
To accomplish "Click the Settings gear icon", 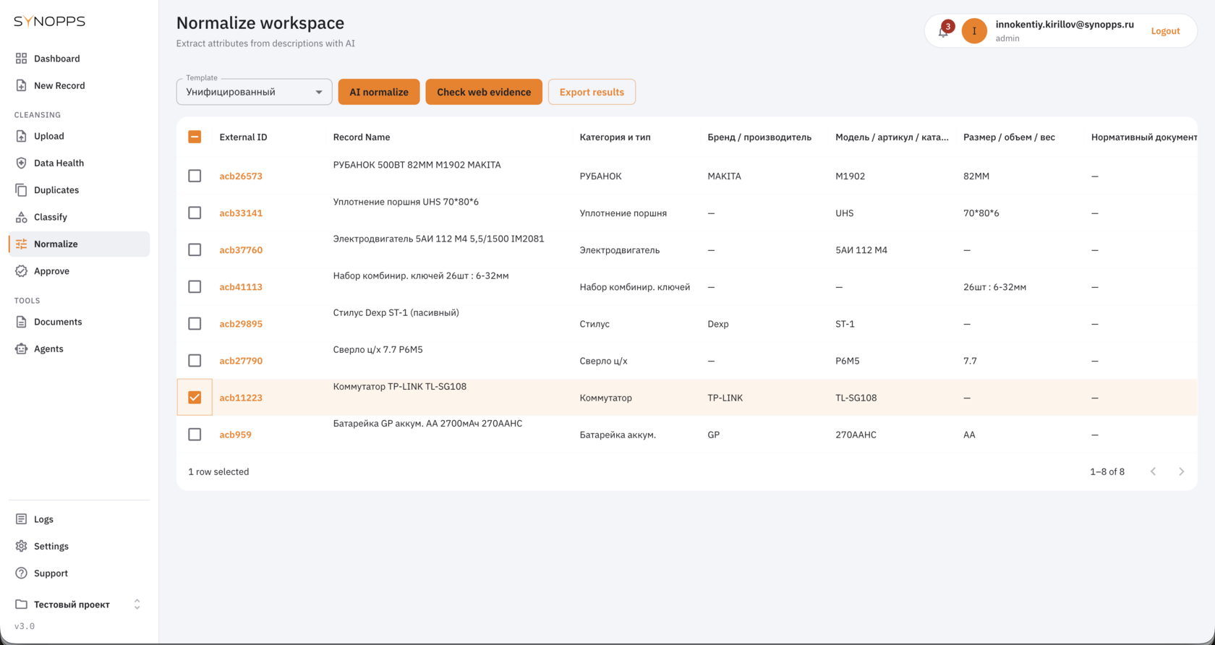I will [x=21, y=546].
